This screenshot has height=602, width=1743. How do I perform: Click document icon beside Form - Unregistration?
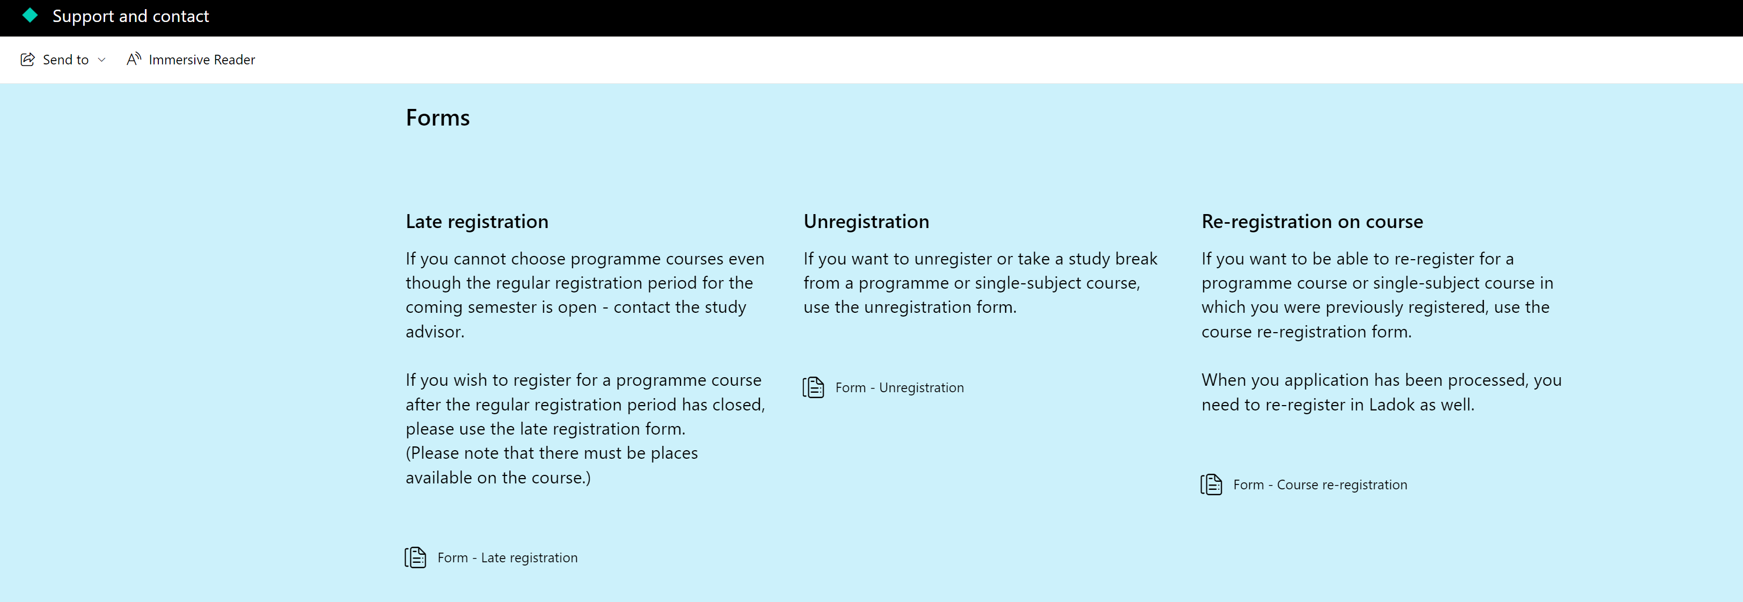coord(814,387)
